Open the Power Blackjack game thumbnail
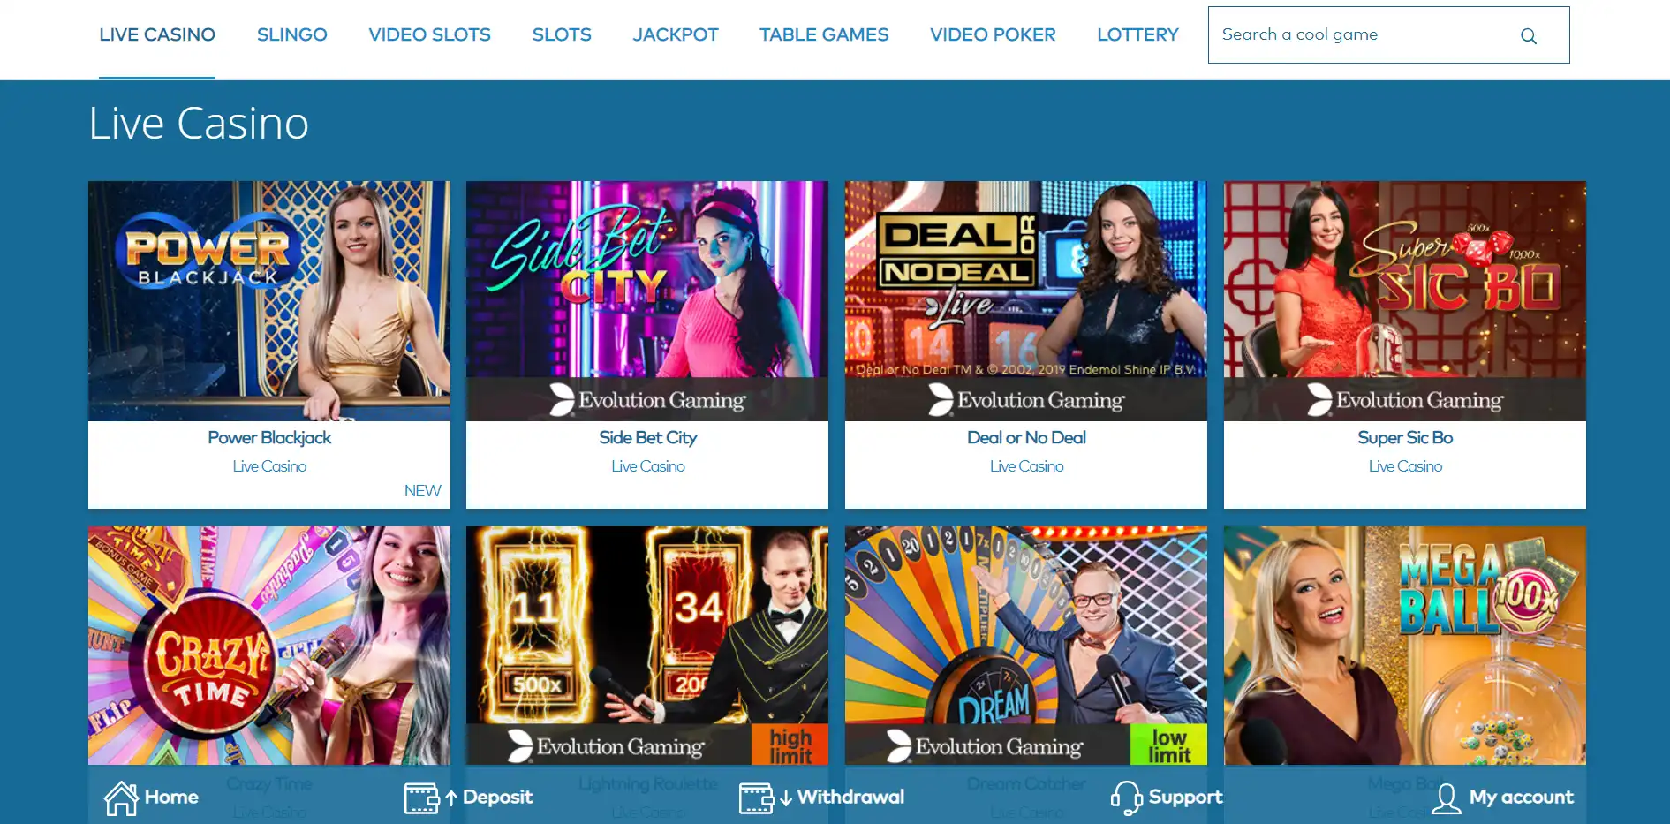The width and height of the screenshot is (1670, 824). point(269,301)
